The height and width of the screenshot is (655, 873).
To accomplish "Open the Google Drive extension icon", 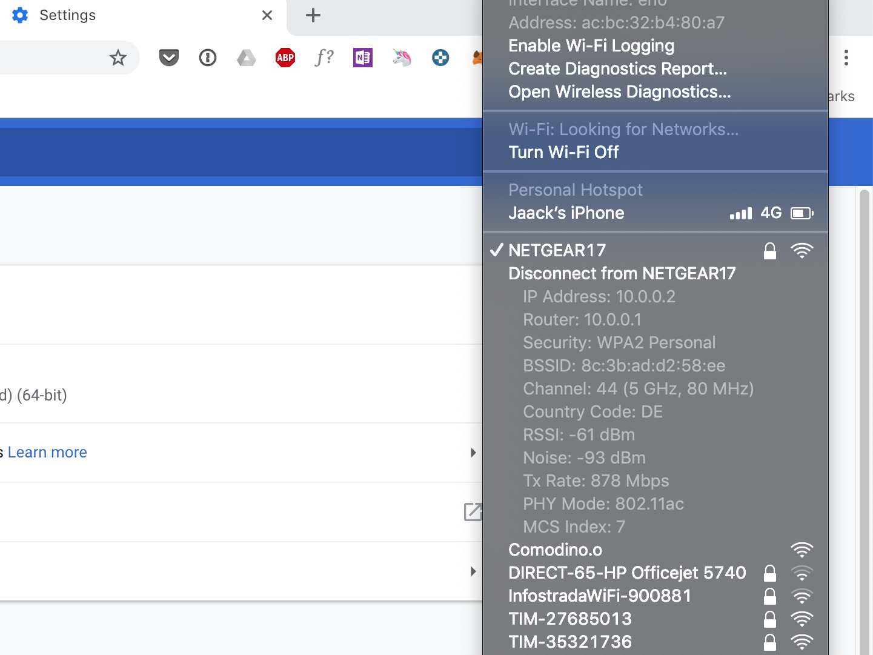I will coord(247,58).
